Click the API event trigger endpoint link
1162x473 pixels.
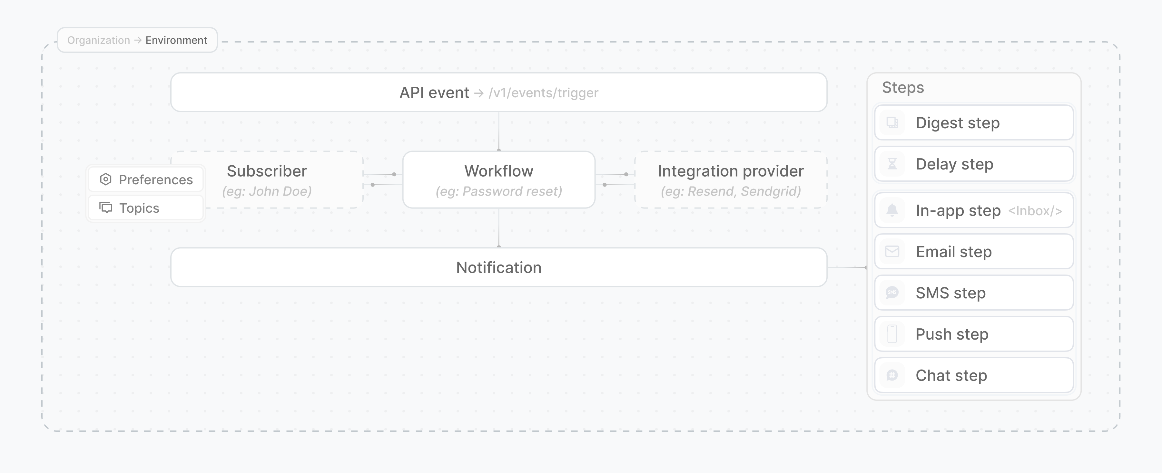tap(543, 93)
